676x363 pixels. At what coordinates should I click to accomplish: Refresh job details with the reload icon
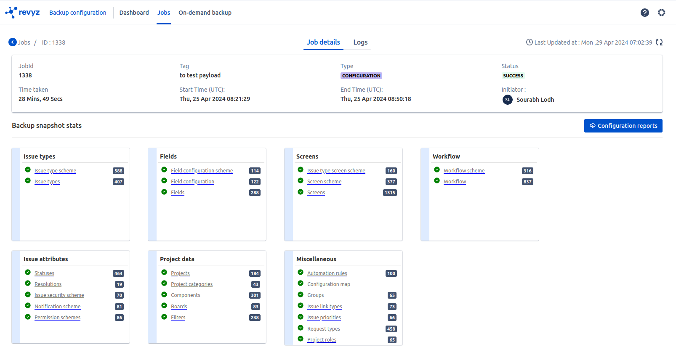tap(659, 42)
